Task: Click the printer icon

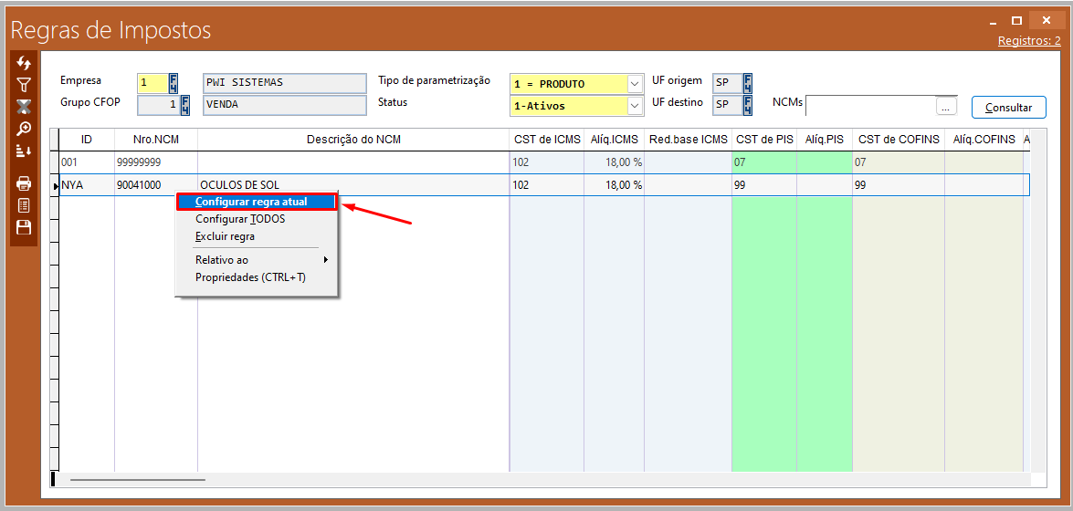Action: [x=24, y=183]
